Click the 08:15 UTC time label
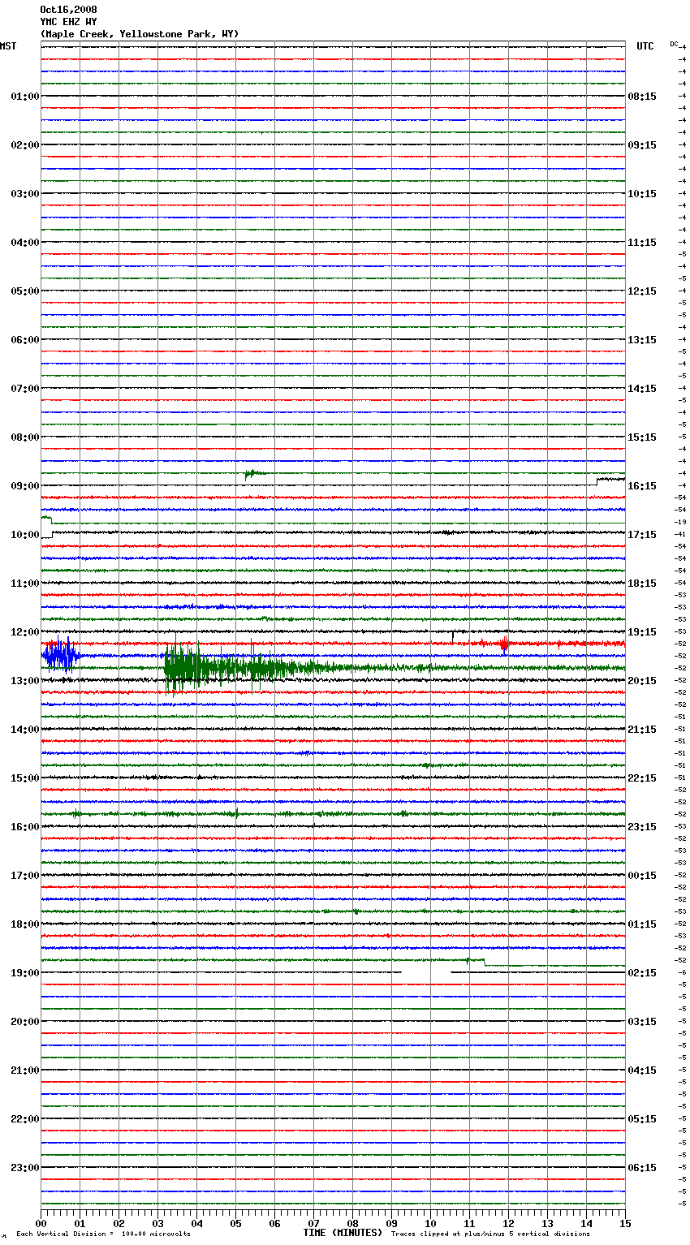690x1245 pixels. pyautogui.click(x=642, y=97)
